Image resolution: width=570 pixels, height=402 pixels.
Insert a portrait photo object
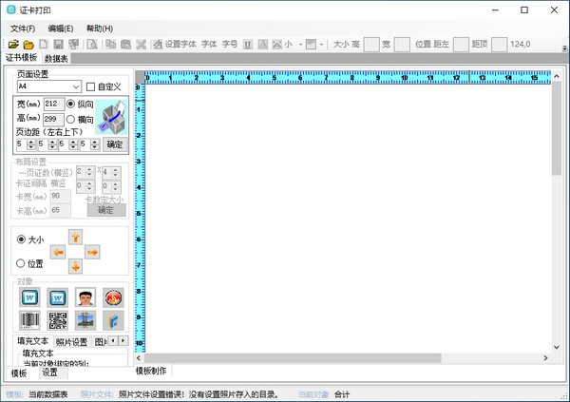coord(85,297)
